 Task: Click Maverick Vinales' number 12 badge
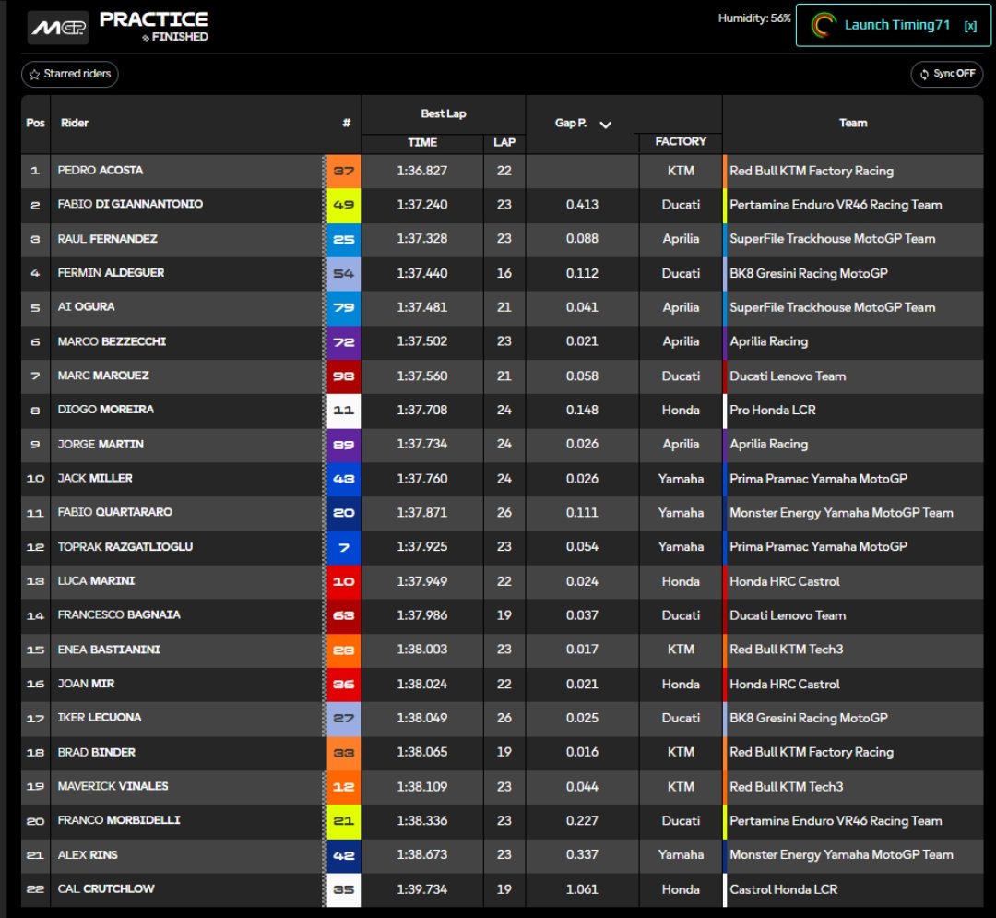344,786
